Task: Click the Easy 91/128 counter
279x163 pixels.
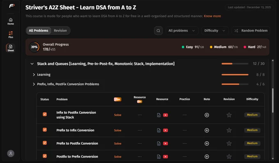Action: [193, 47]
